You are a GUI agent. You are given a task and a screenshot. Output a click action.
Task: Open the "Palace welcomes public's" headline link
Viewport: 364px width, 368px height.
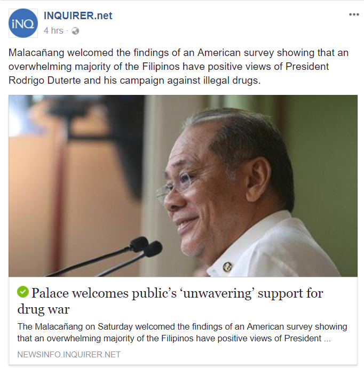177,293
